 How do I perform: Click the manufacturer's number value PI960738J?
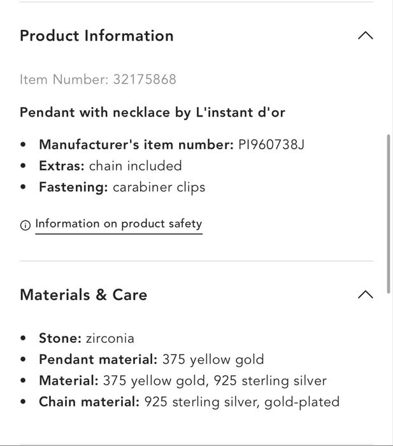click(x=271, y=145)
